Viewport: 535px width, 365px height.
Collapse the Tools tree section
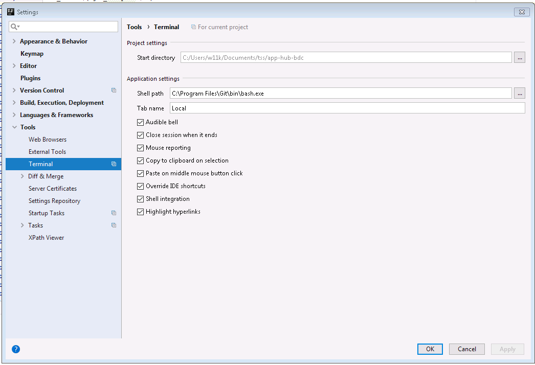point(14,127)
